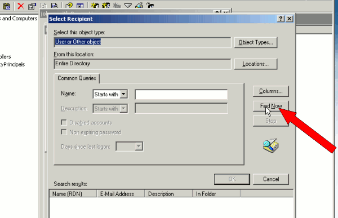Click into the Name search text field

coord(181,95)
